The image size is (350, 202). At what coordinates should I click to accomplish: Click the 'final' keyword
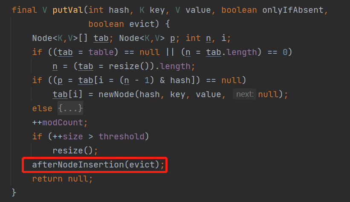[x=24, y=10]
